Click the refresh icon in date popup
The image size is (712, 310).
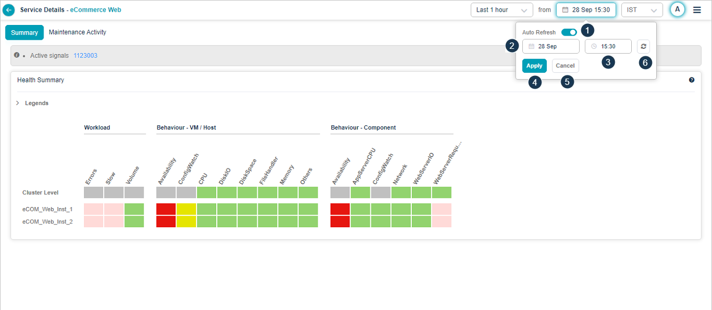(x=643, y=47)
